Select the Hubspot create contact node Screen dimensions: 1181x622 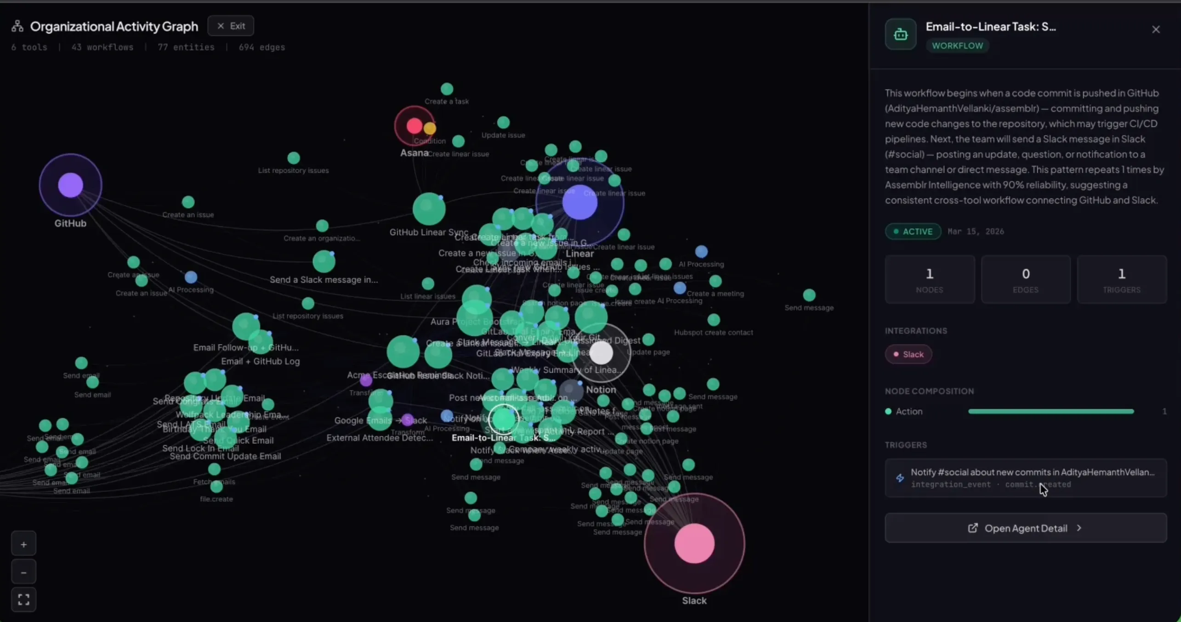click(x=714, y=320)
